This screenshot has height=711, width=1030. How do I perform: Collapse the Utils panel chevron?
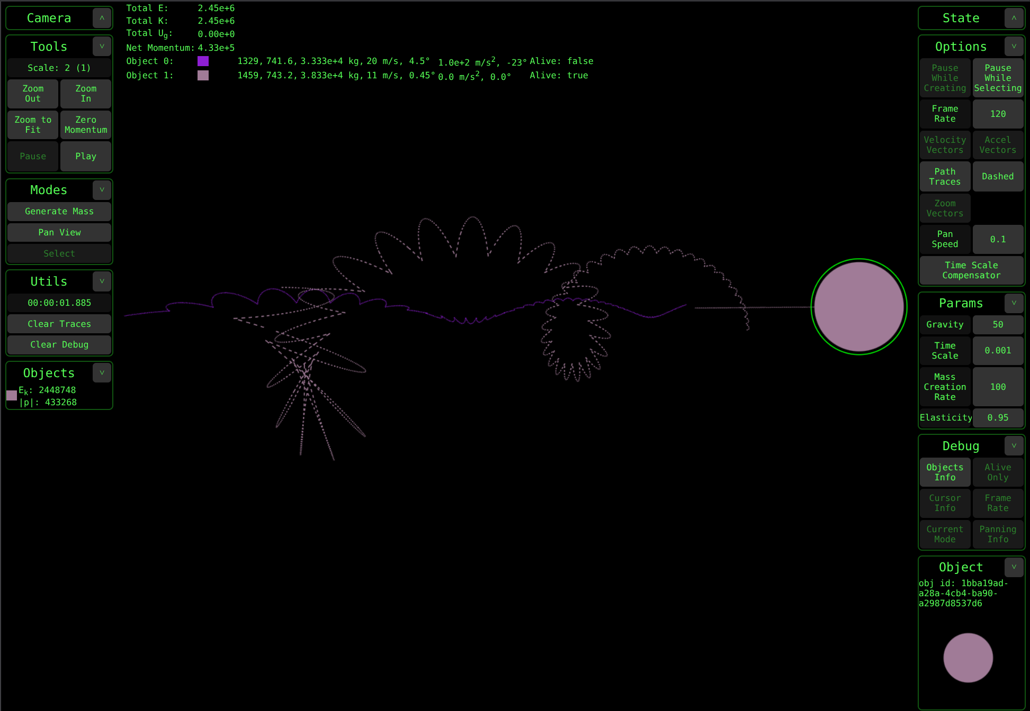pyautogui.click(x=102, y=281)
